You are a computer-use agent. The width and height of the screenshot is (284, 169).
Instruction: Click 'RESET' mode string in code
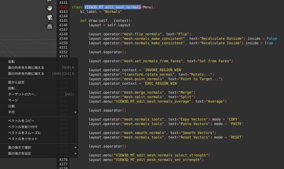pos(236,137)
